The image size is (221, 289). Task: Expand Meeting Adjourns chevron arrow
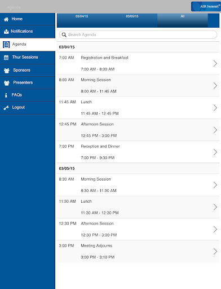coord(215,251)
